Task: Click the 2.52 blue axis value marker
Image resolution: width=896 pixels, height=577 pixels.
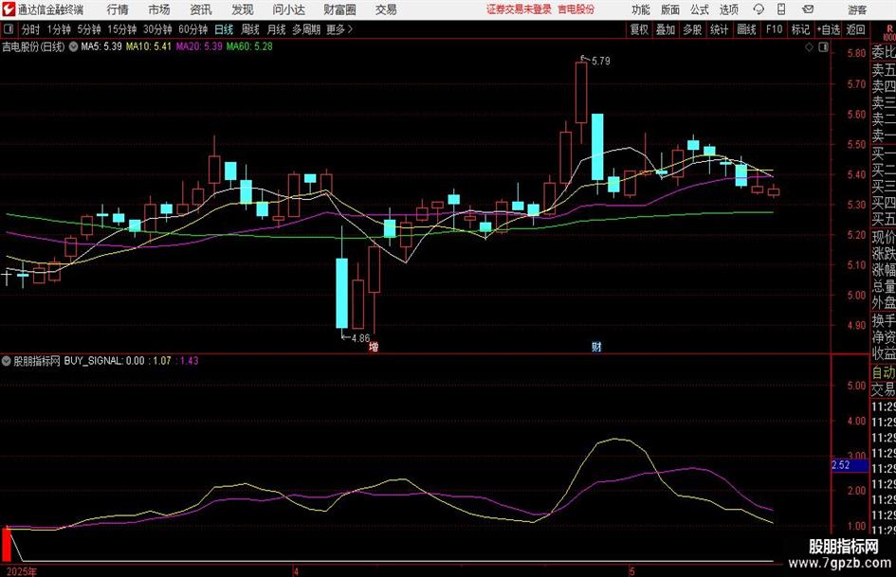Action: point(850,465)
